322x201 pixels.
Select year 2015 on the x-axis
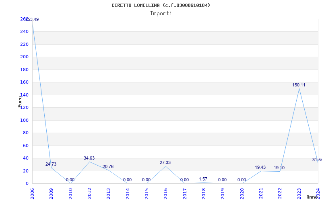[x=147, y=194]
